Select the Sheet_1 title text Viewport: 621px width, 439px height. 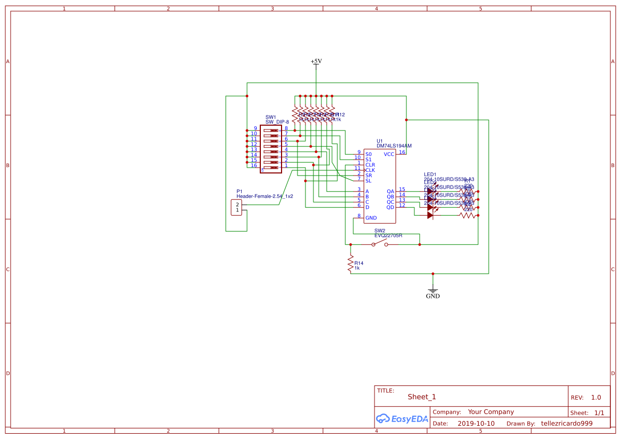click(x=422, y=397)
